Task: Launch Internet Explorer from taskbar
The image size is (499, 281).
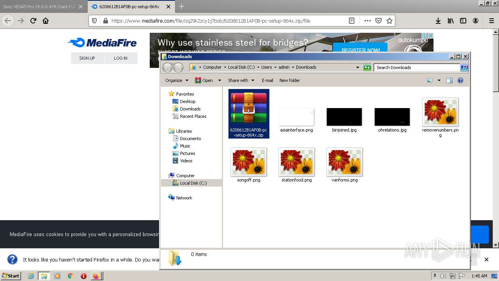Action: click(31, 276)
